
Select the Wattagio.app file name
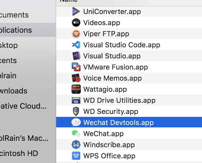[x=105, y=89]
